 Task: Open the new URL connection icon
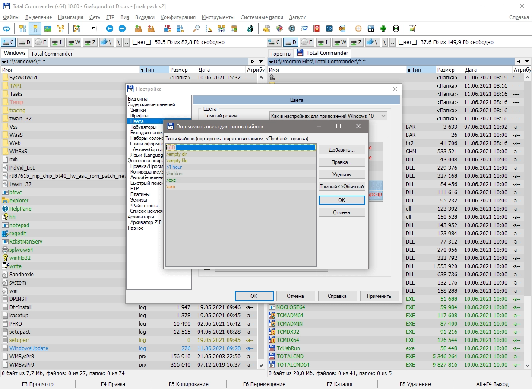pos(180,28)
